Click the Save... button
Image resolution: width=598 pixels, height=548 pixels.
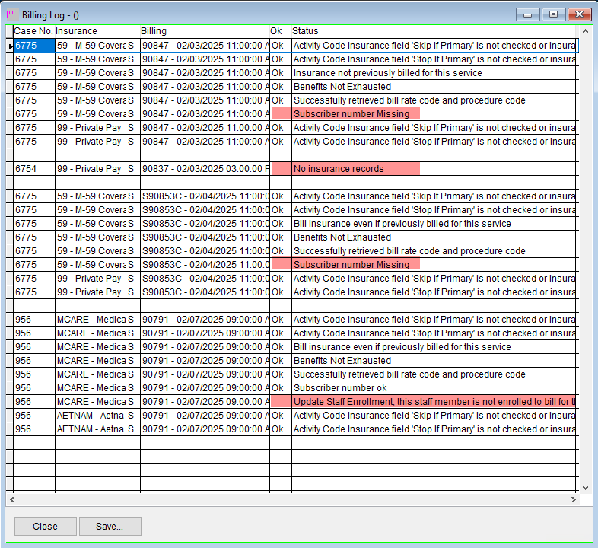pyautogui.click(x=110, y=526)
